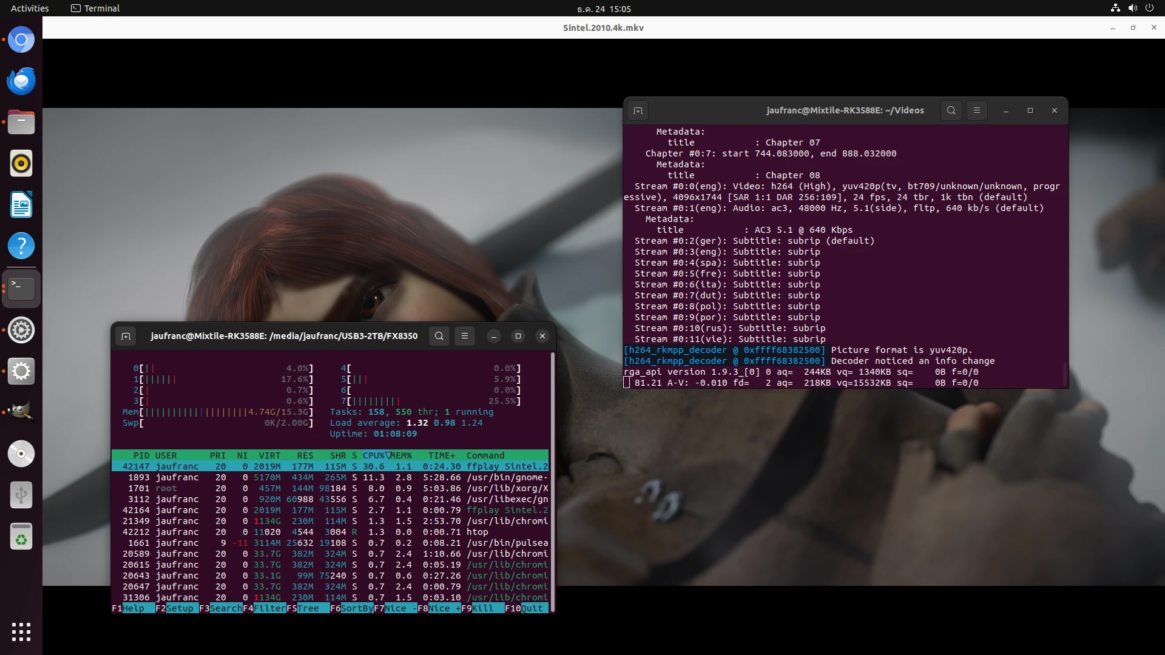Open USB drive icon in dock

[x=21, y=495]
